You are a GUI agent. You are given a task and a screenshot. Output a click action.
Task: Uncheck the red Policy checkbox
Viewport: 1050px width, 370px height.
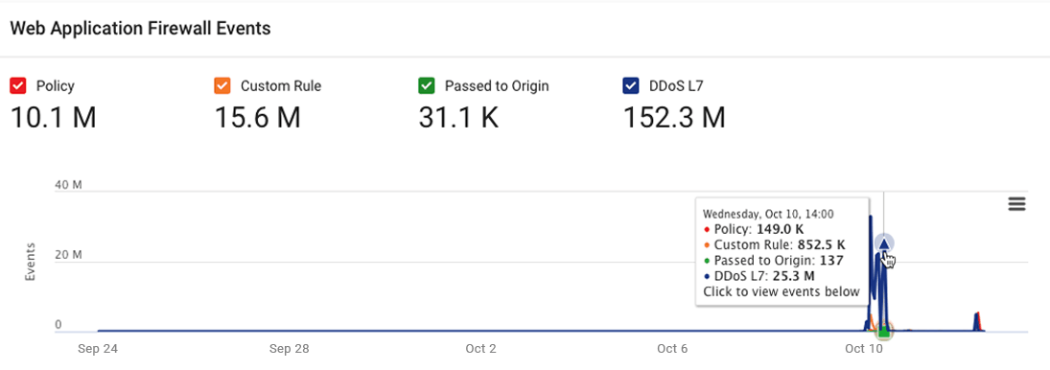coord(18,85)
